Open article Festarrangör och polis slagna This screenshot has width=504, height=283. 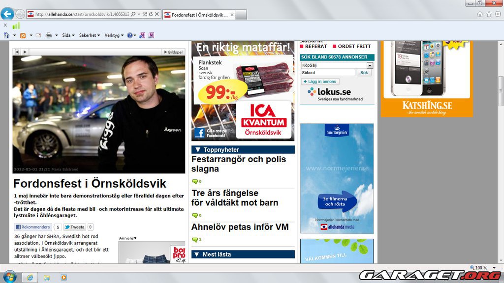point(239,164)
